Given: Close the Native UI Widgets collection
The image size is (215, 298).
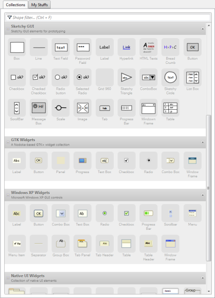Looking at the screenshot, I should [203, 278].
